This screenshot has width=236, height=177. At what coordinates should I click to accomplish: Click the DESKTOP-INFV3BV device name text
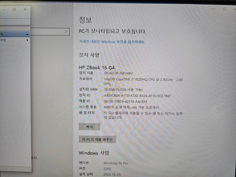tap(118, 73)
